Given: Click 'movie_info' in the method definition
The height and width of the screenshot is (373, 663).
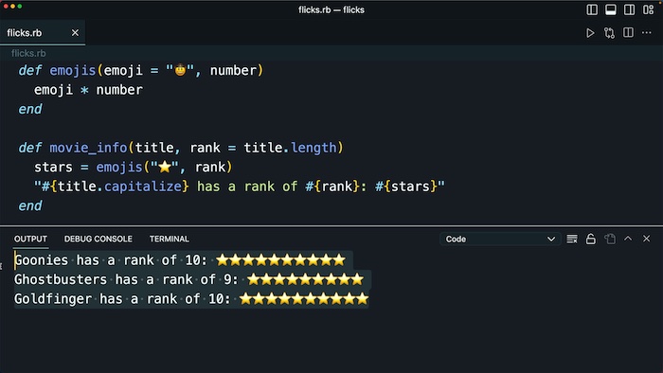Looking at the screenshot, I should coord(88,148).
